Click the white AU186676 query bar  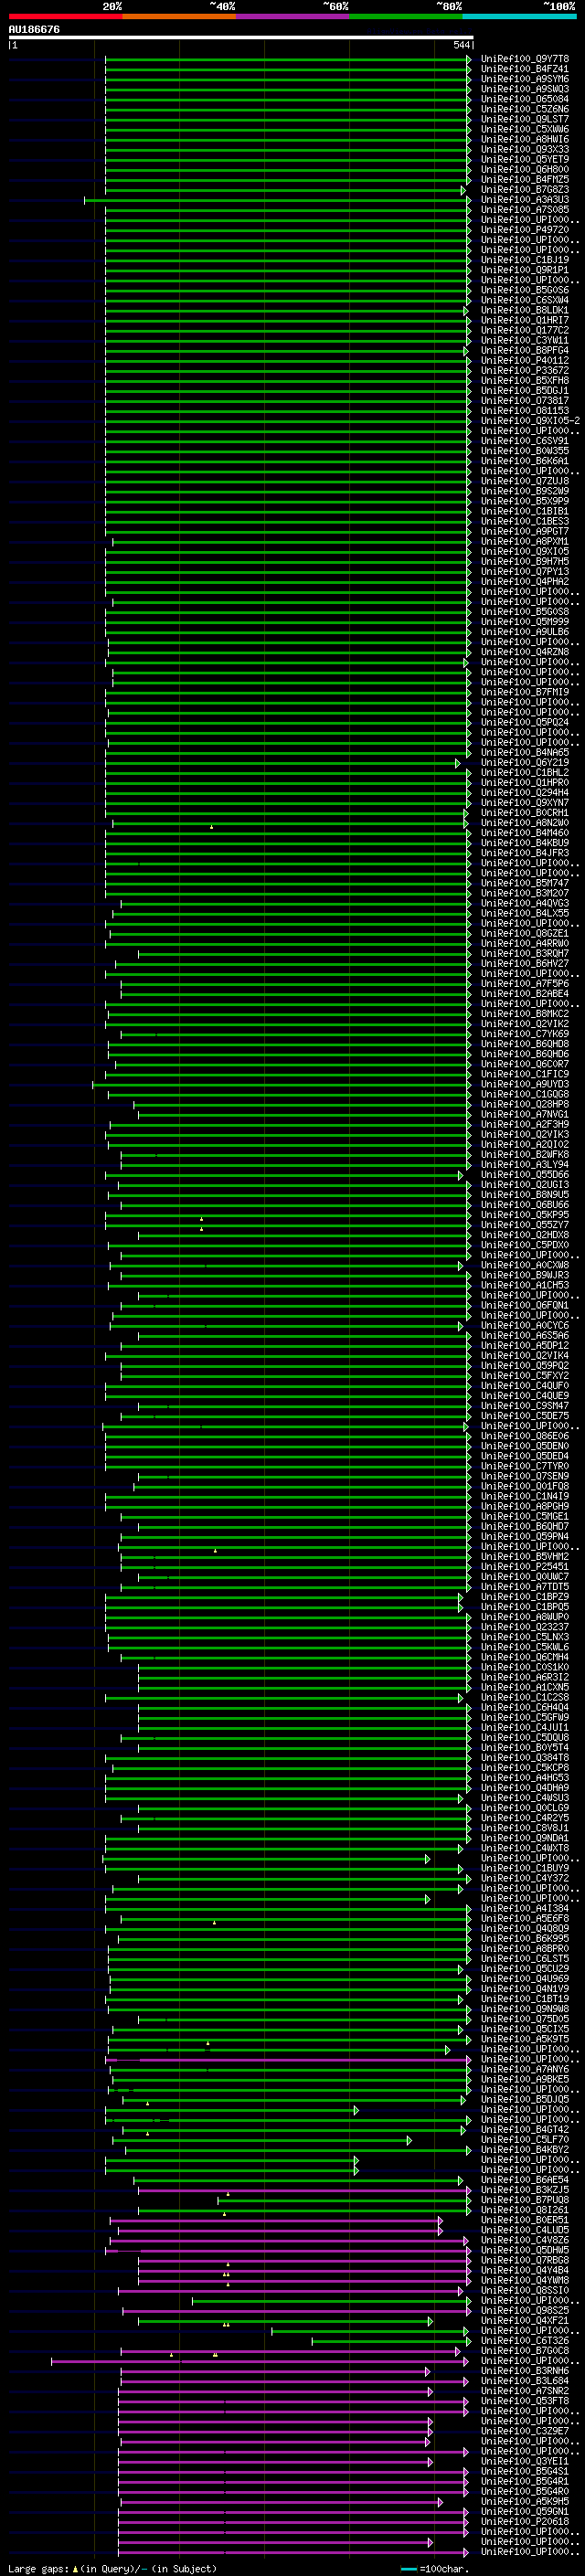coord(241,37)
